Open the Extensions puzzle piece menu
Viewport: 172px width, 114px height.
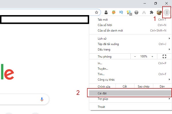(151, 12)
